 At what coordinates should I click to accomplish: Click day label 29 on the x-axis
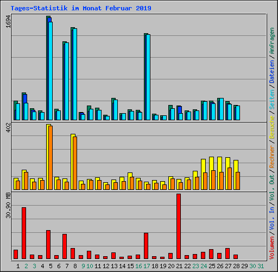(244, 266)
